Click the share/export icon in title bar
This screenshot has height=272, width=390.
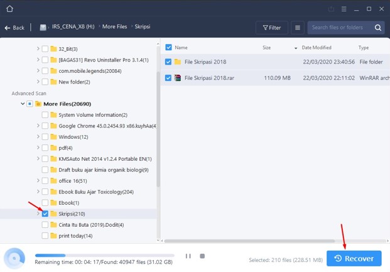[331, 9]
